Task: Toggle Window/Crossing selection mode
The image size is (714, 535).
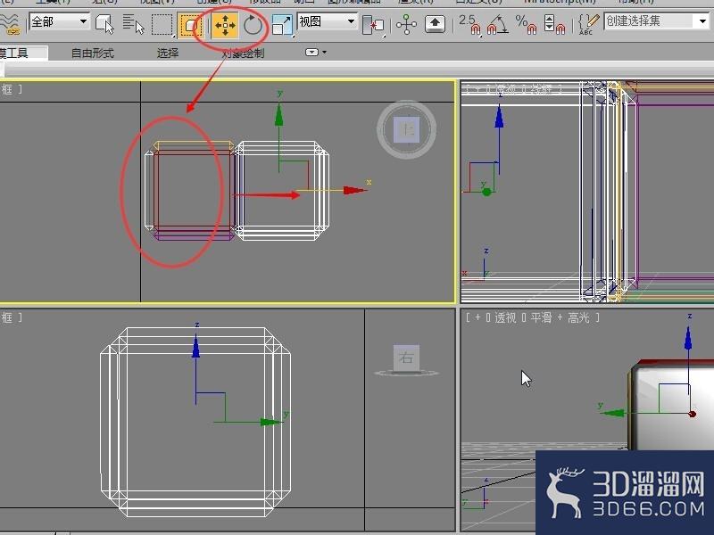Action: [189, 24]
